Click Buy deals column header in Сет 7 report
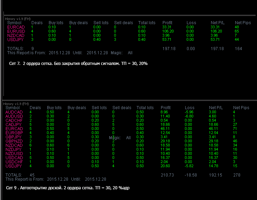The height and width of the screenshot is (200, 257). [79, 23]
